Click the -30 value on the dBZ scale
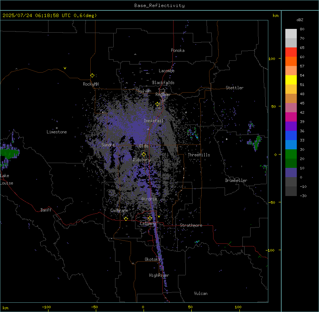This screenshot has height=312, width=319. (303, 196)
